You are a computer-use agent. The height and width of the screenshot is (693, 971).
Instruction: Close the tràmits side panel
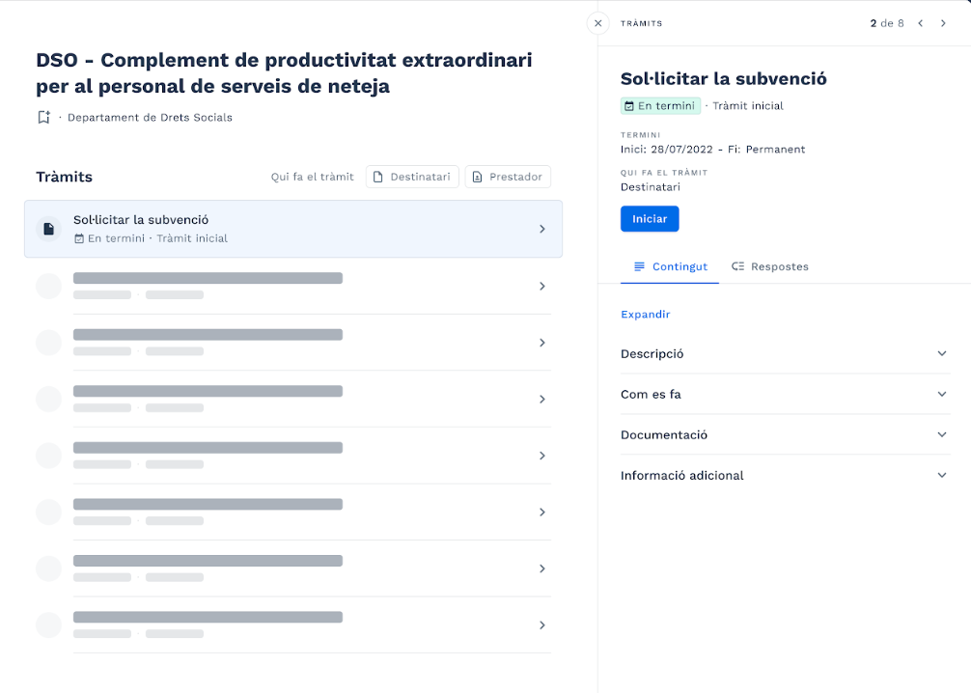[597, 23]
